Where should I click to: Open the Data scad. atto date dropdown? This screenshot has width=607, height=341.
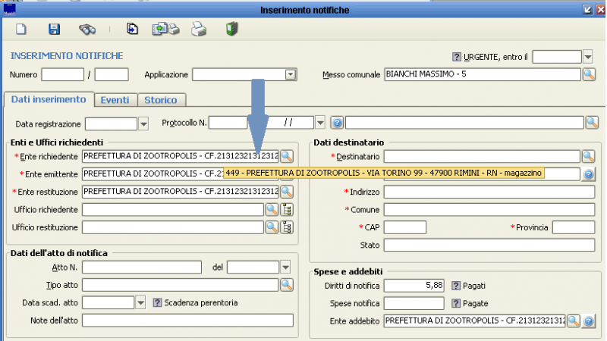pos(140,302)
